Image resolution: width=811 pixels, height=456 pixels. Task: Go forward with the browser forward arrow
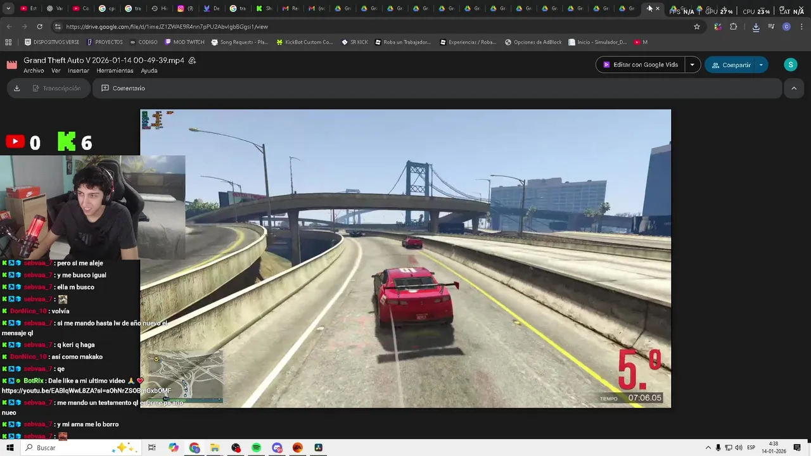[x=24, y=27]
